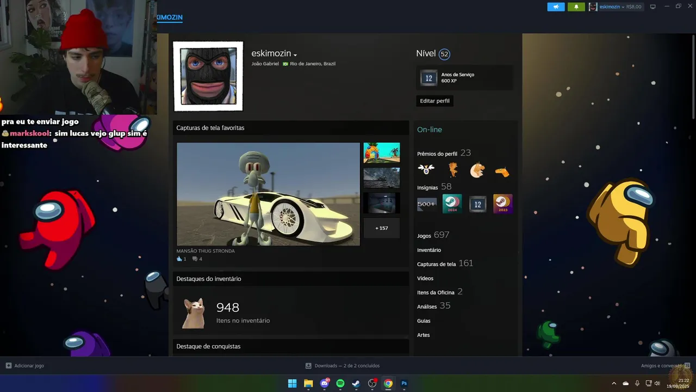This screenshot has height=392, width=696.
Task: Click the page vertical scrollbar
Action: click(693, 76)
